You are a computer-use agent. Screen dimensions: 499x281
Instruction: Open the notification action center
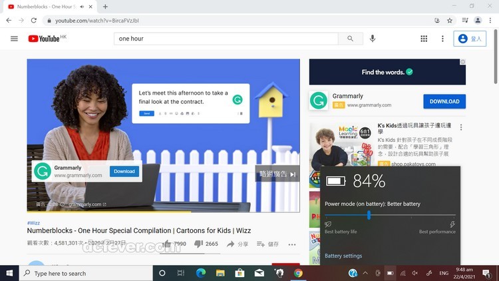[486, 273]
